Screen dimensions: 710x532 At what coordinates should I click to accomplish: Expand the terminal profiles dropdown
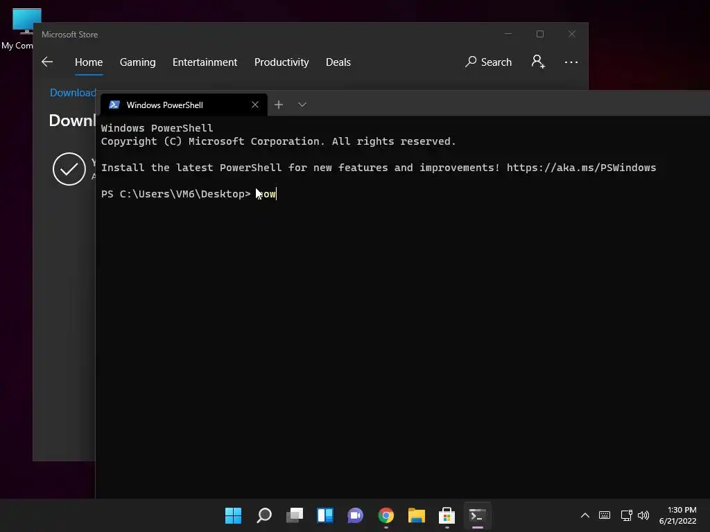(x=302, y=105)
